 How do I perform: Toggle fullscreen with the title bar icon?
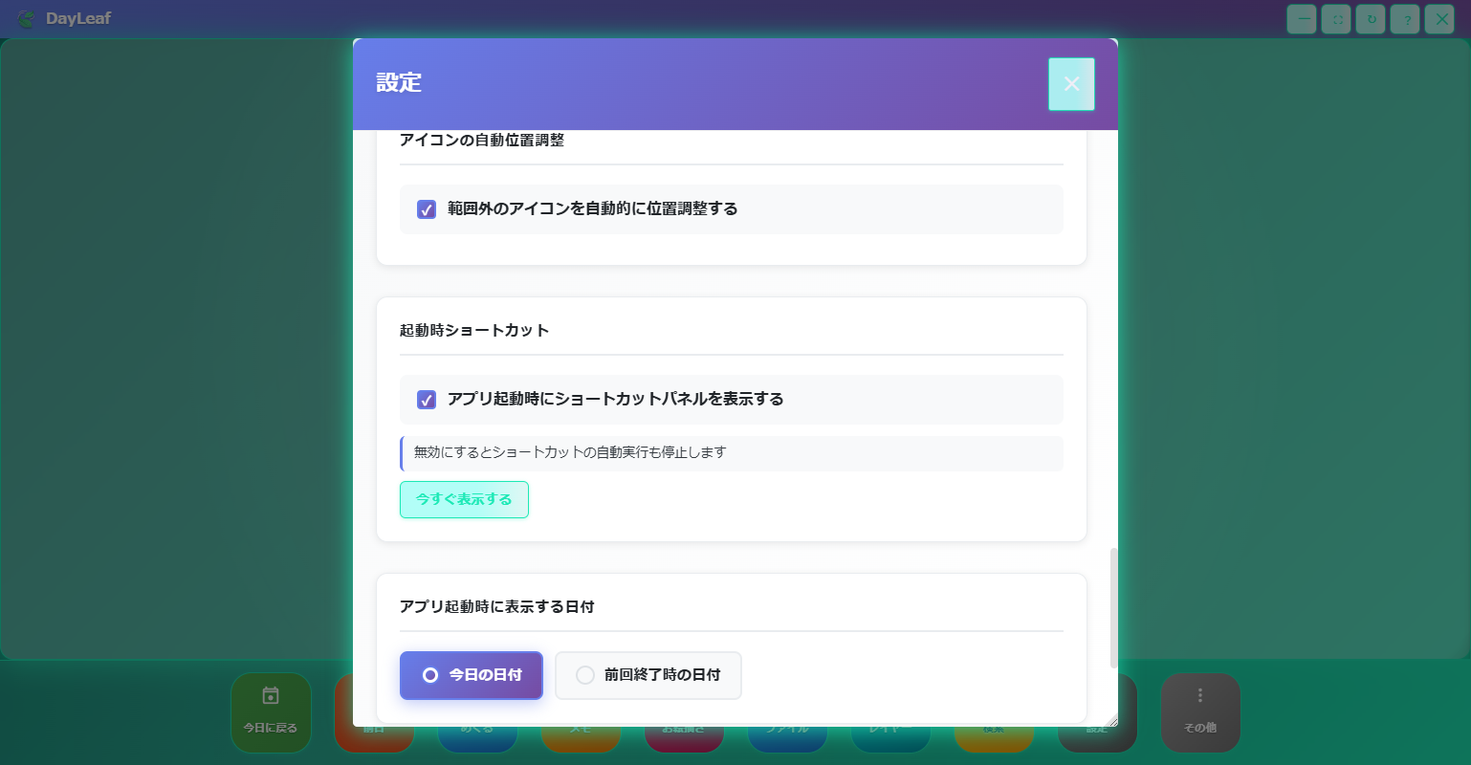click(1336, 19)
